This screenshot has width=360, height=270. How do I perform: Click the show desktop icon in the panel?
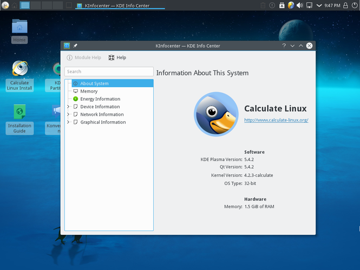point(69,5)
